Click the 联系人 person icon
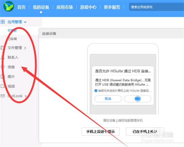The height and width of the screenshot is (147, 184). (x=2, y=57)
